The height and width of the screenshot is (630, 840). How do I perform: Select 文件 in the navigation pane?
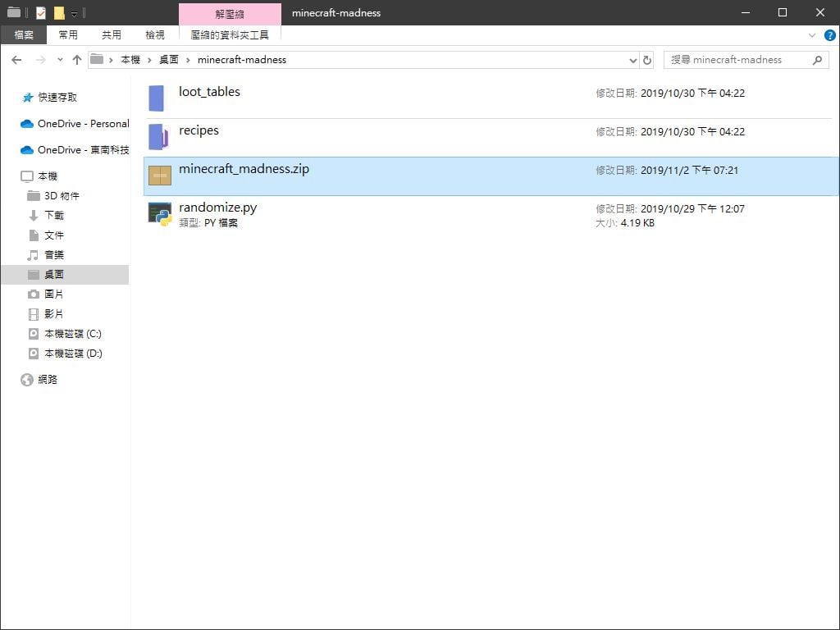(x=54, y=235)
